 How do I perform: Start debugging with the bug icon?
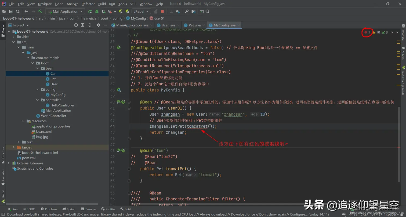(97, 12)
